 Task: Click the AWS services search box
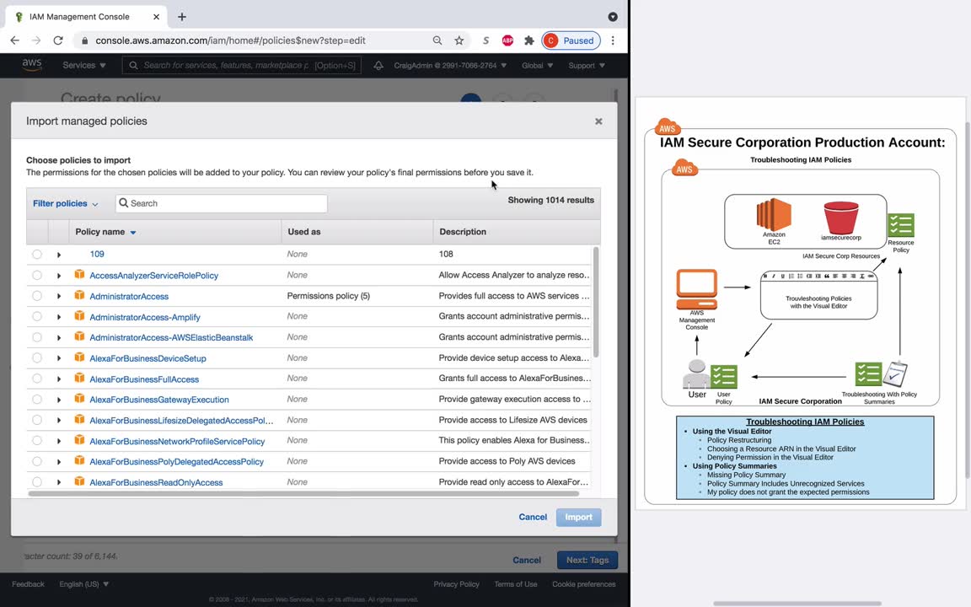click(242, 65)
